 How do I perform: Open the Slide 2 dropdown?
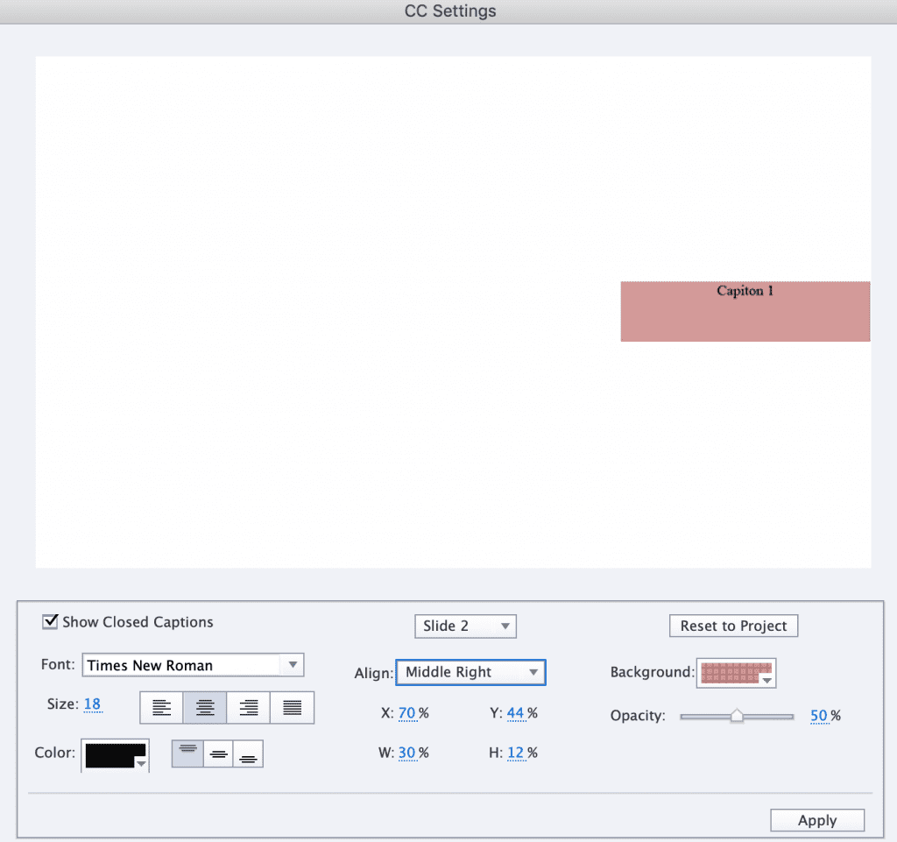465,626
